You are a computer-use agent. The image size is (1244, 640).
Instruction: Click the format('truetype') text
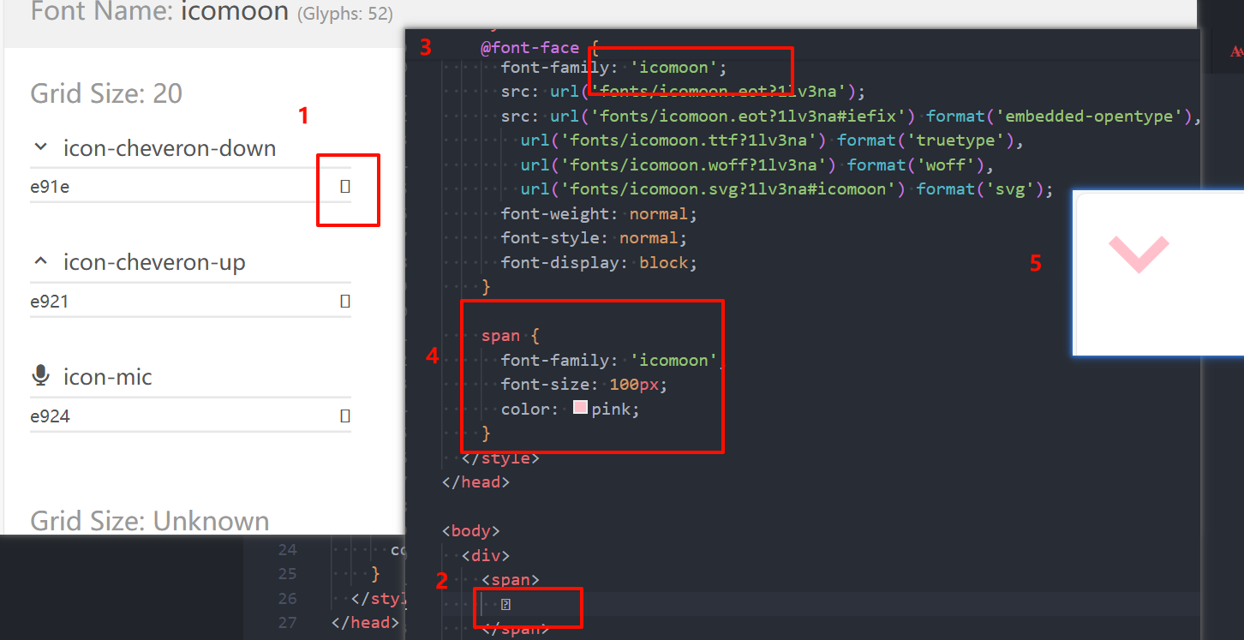926,140
